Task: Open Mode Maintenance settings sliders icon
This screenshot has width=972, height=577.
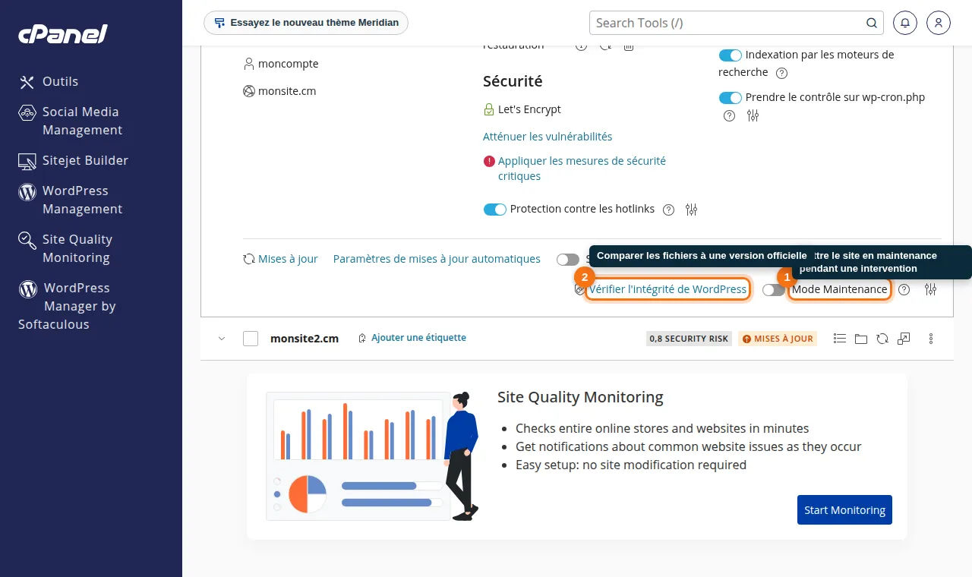Action: [931, 289]
